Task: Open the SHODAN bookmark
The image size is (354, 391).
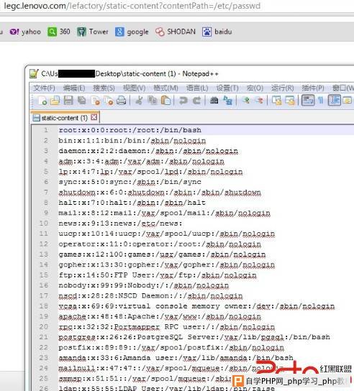Action: 176,32
